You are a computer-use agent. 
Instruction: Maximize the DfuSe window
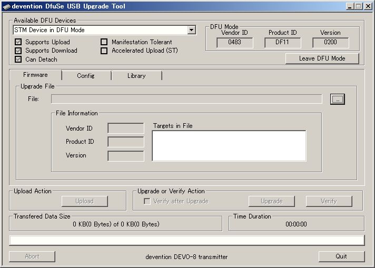(359, 6)
